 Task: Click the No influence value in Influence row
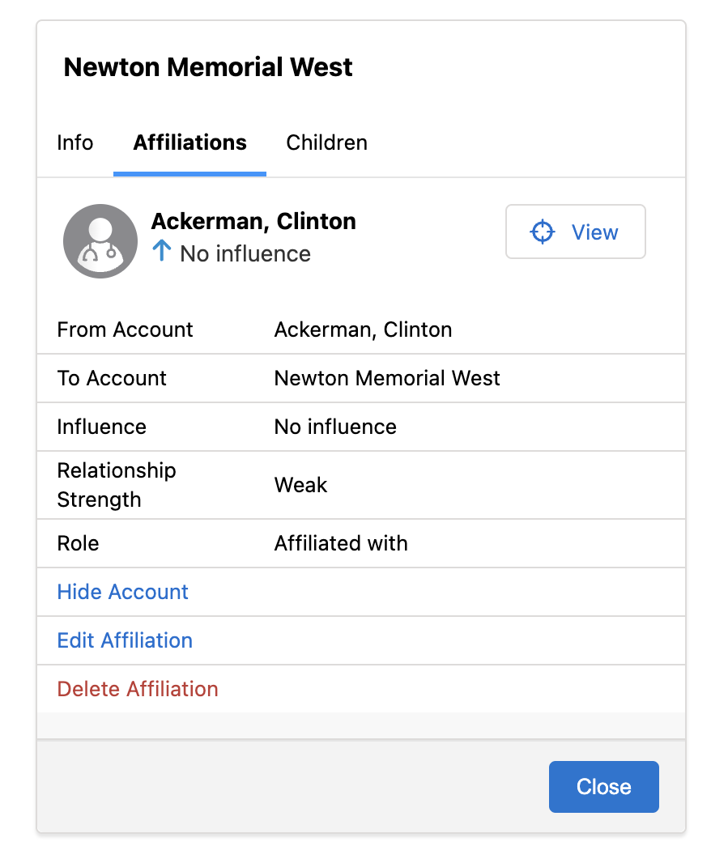(x=335, y=427)
